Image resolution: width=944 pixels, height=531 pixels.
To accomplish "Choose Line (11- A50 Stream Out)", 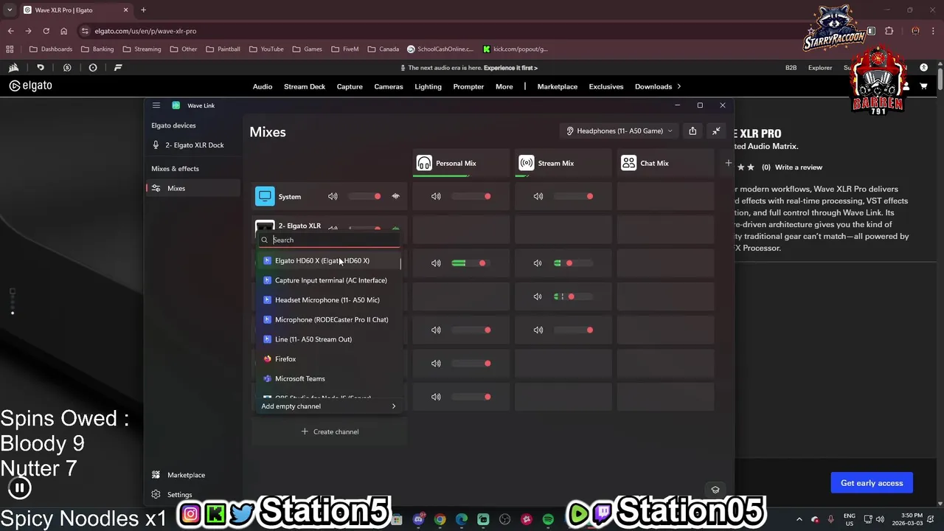I will click(330, 339).
